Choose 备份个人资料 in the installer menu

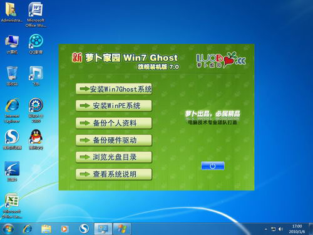(x=114, y=123)
